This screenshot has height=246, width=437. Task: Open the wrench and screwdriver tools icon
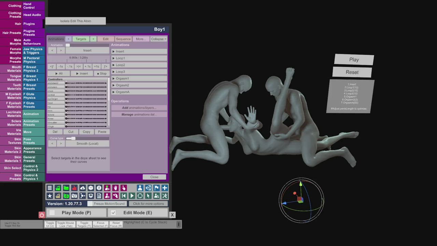tap(165, 196)
